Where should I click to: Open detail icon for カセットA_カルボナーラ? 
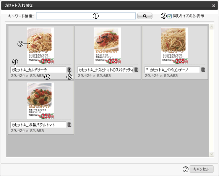70,69
